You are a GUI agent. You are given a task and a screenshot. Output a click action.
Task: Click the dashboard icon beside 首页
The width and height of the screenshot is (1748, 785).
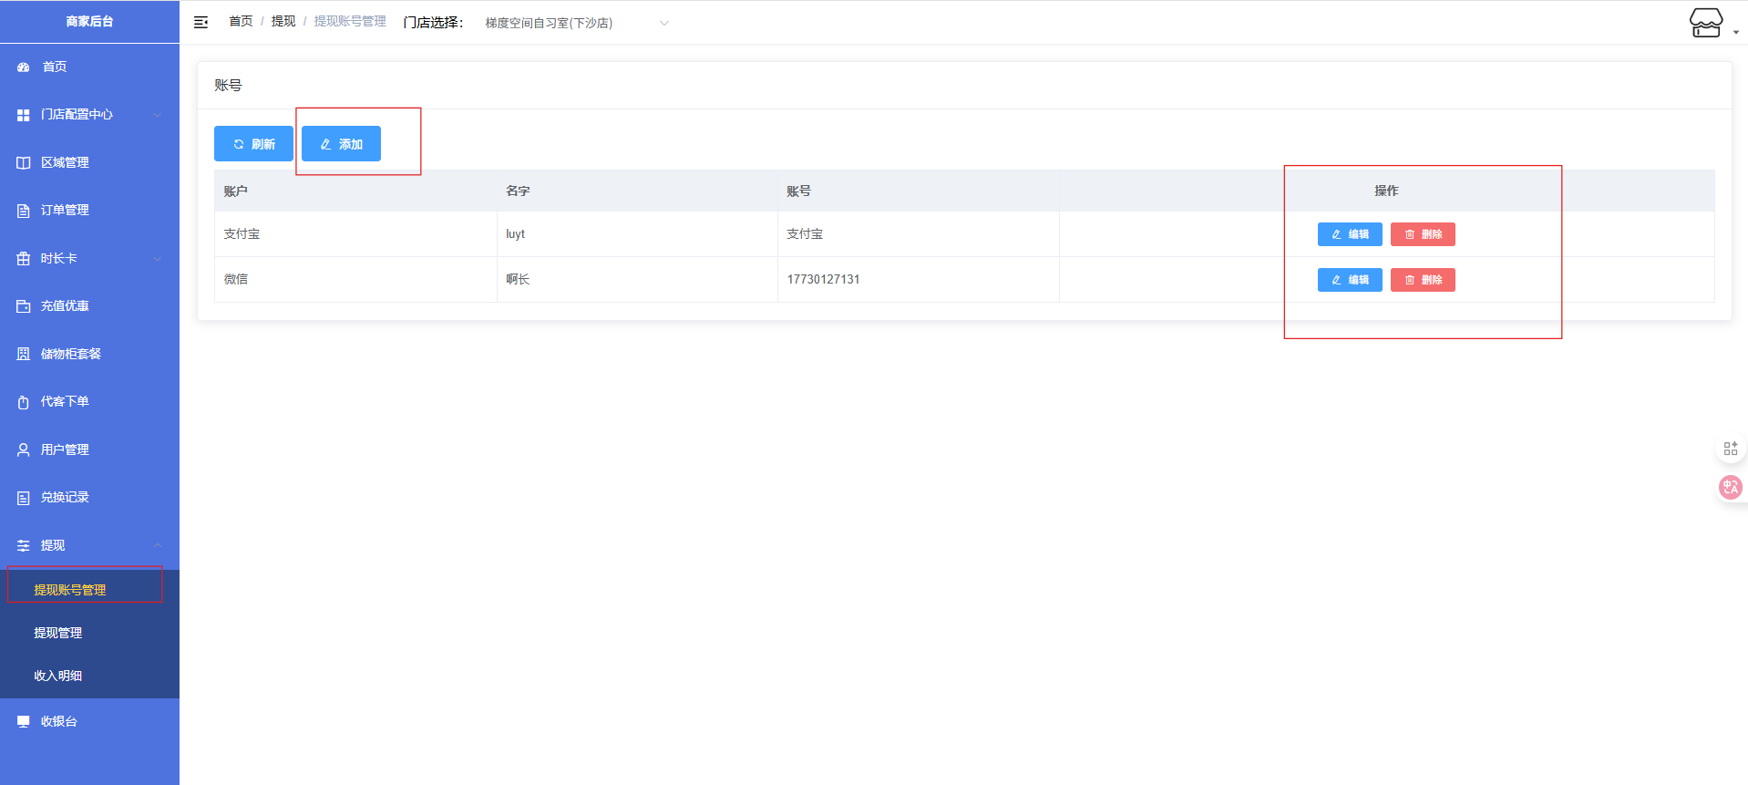(x=24, y=67)
